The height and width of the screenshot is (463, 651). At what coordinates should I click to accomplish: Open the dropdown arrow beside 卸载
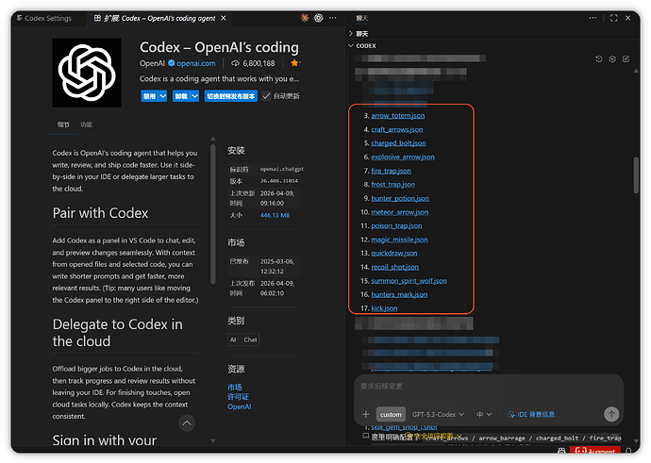(194, 96)
